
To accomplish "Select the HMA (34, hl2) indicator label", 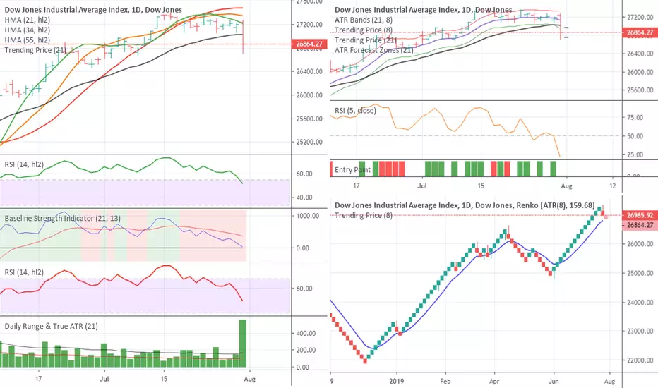I will click(x=28, y=30).
